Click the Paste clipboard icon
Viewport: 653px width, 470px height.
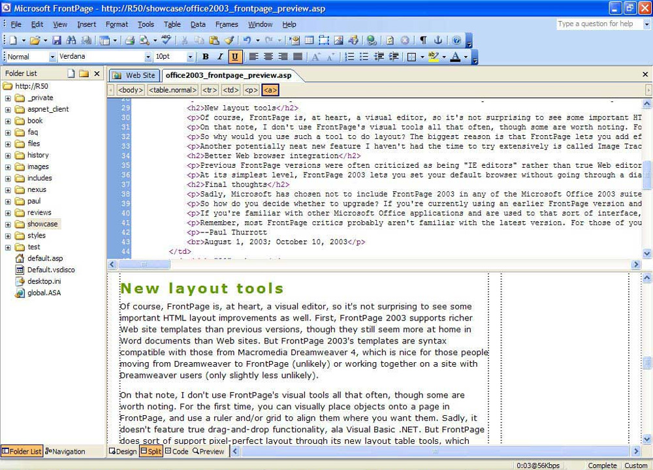click(214, 40)
